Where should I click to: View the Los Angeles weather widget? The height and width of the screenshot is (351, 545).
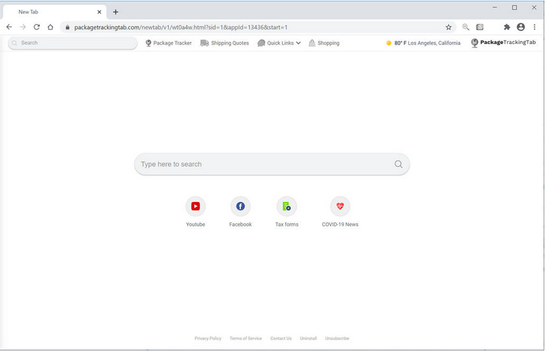pyautogui.click(x=423, y=43)
